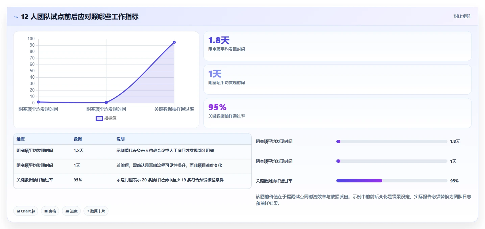Click the paragraph starting 该图的价值在于提醒

pos(364,200)
